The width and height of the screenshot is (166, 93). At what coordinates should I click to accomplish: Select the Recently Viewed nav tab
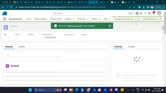click(x=149, y=19)
